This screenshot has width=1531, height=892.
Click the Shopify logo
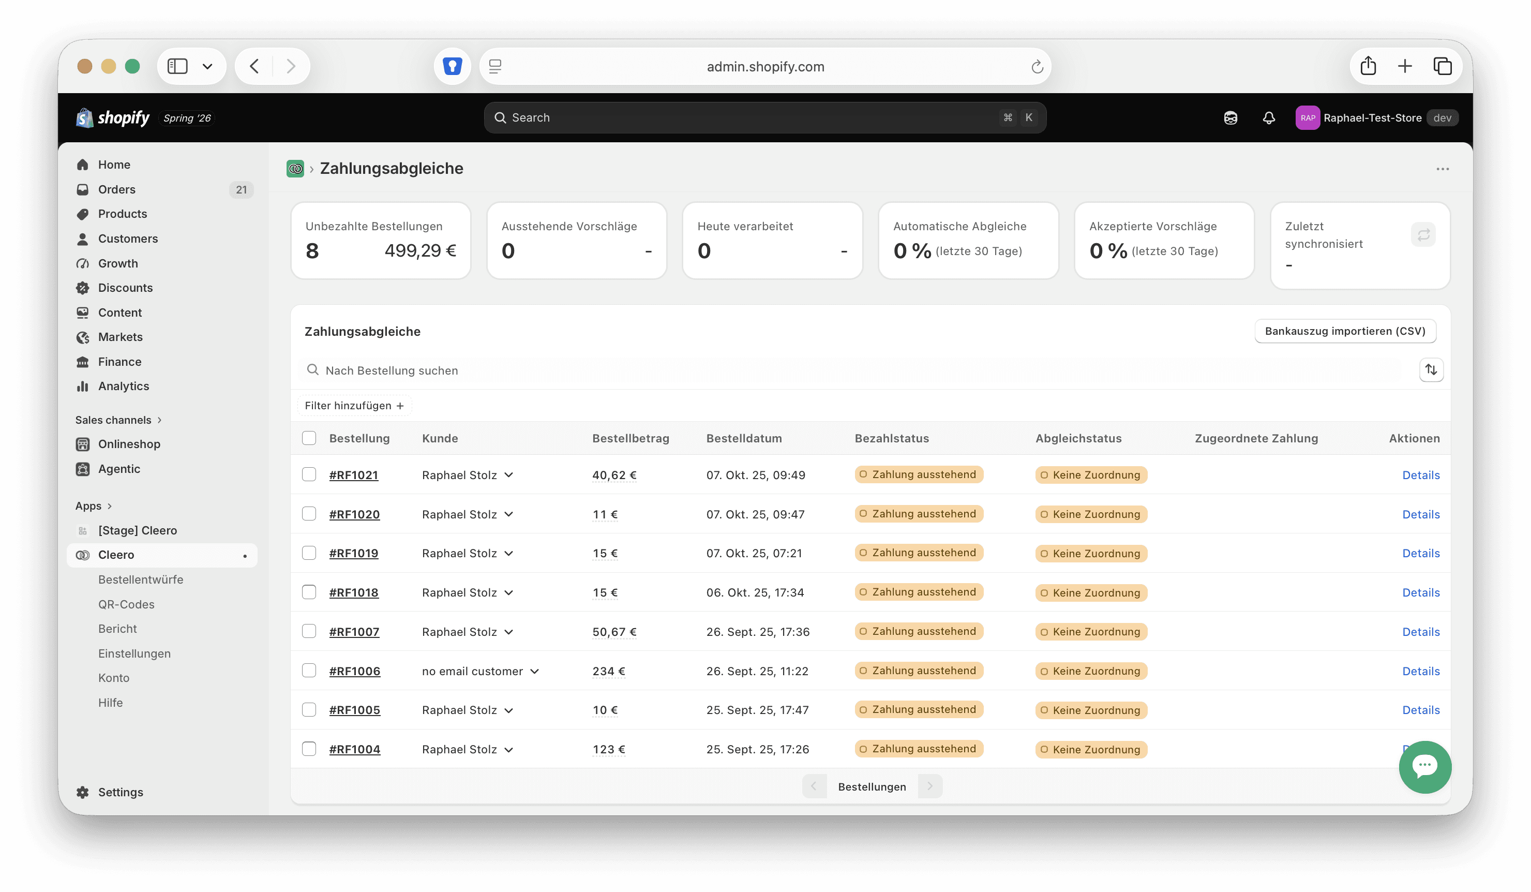click(x=112, y=117)
